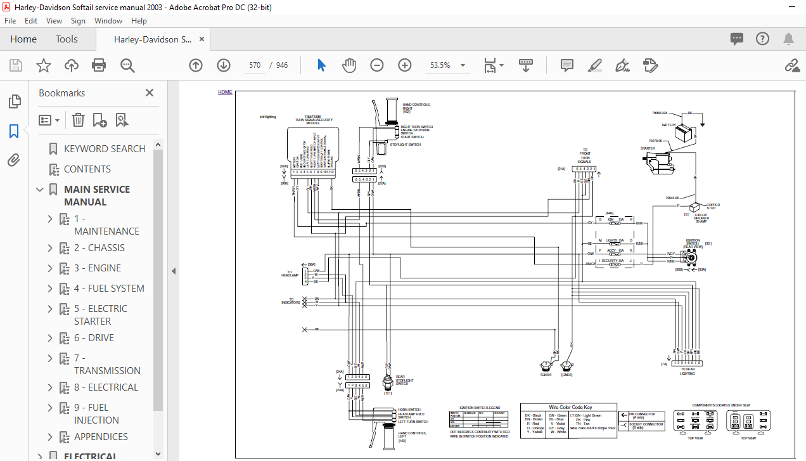Select the 6 - DRIVE bookmark label
This screenshot has height=461, width=806.
(94, 338)
